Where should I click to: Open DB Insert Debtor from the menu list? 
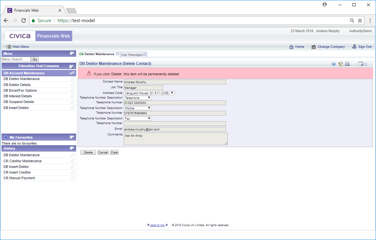[16, 108]
